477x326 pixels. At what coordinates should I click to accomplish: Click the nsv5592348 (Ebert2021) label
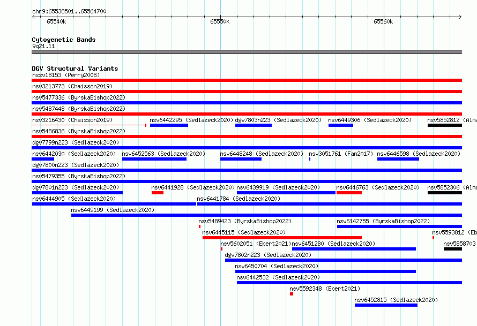[x=325, y=289]
